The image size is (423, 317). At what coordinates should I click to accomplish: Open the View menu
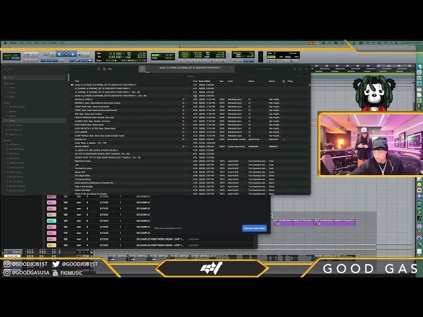pos(37,43)
